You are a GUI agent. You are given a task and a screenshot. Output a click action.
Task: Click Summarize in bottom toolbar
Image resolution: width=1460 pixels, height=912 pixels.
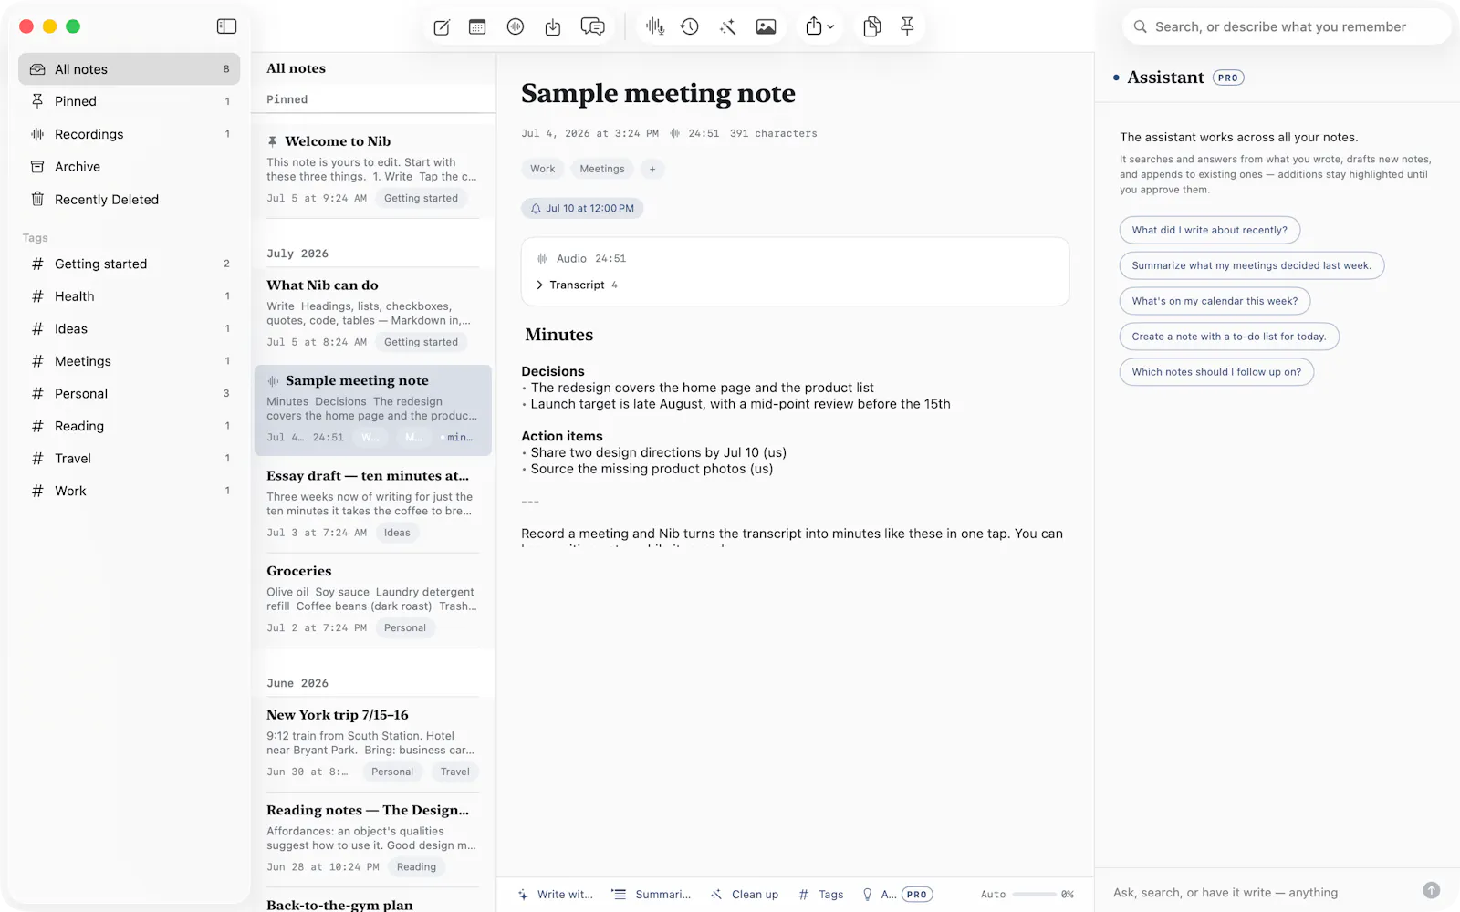[652, 895]
